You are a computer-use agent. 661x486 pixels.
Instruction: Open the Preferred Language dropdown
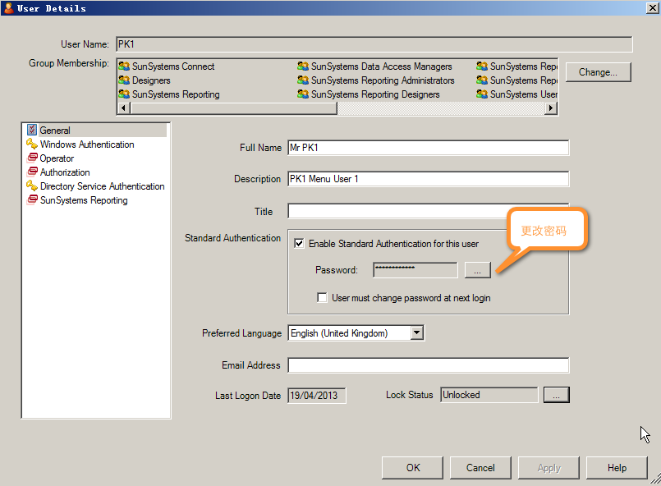coord(417,333)
